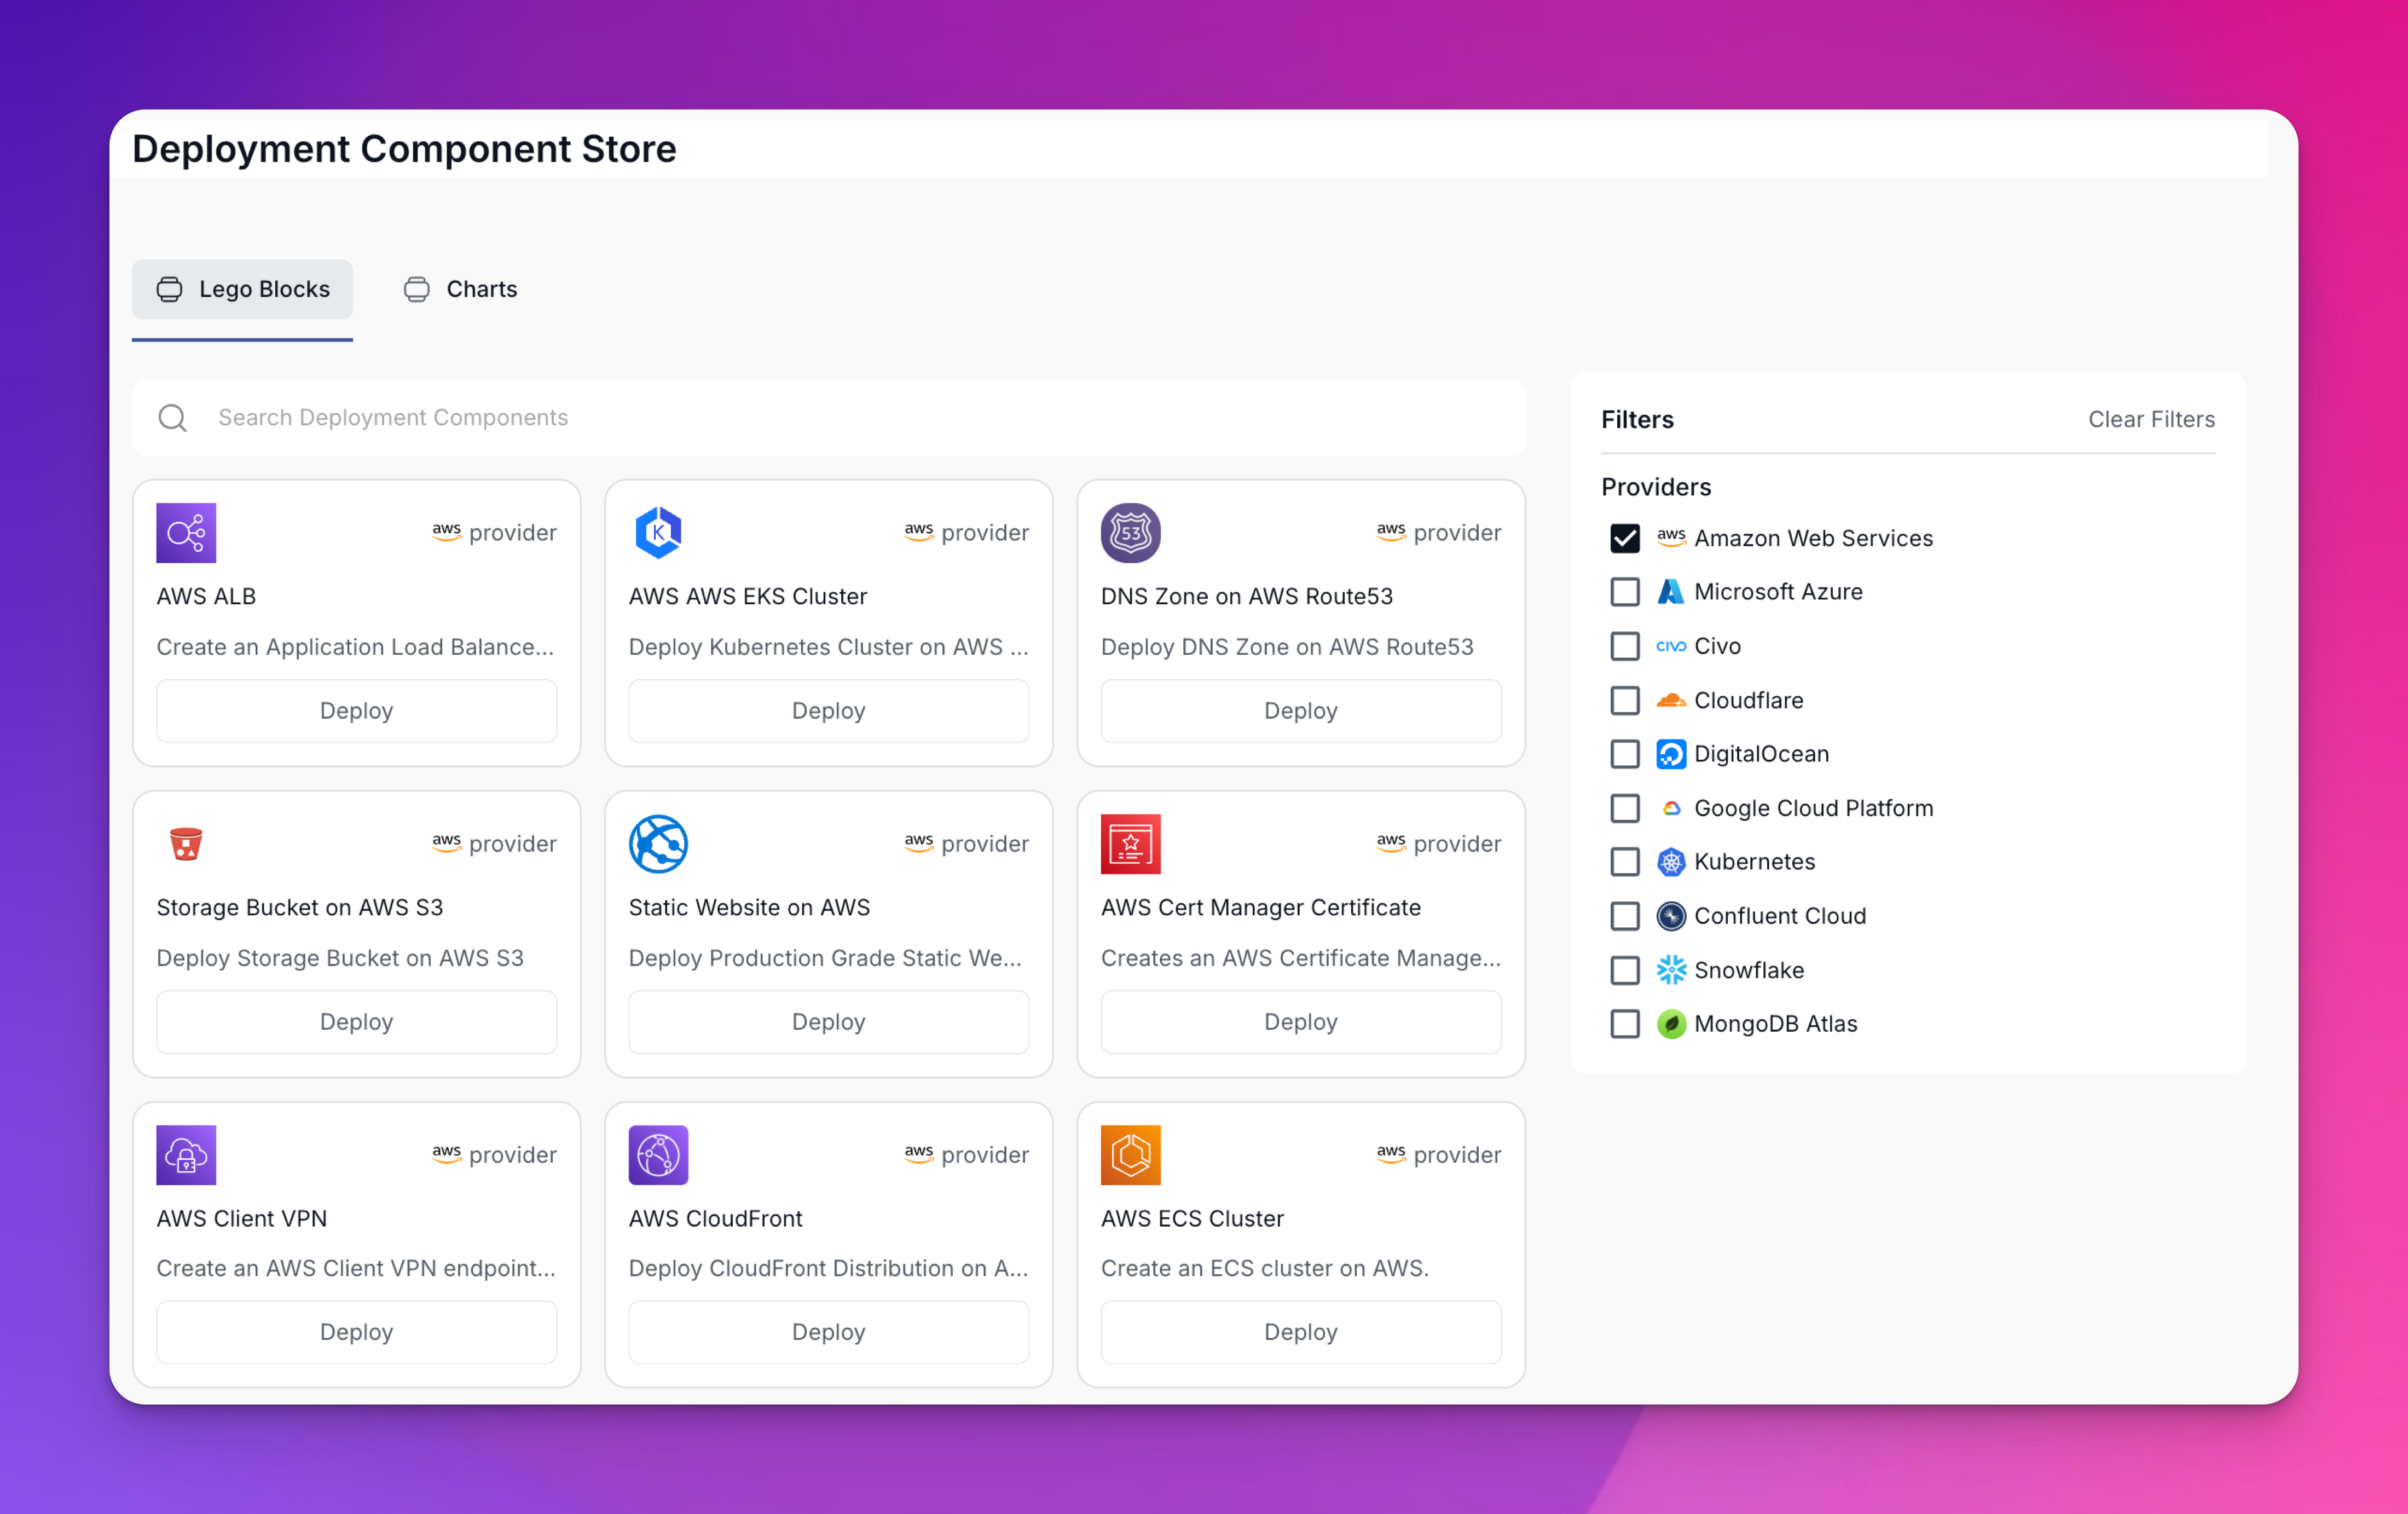Deploy the Static Website on AWS
The height and width of the screenshot is (1514, 2408).
(x=828, y=1022)
